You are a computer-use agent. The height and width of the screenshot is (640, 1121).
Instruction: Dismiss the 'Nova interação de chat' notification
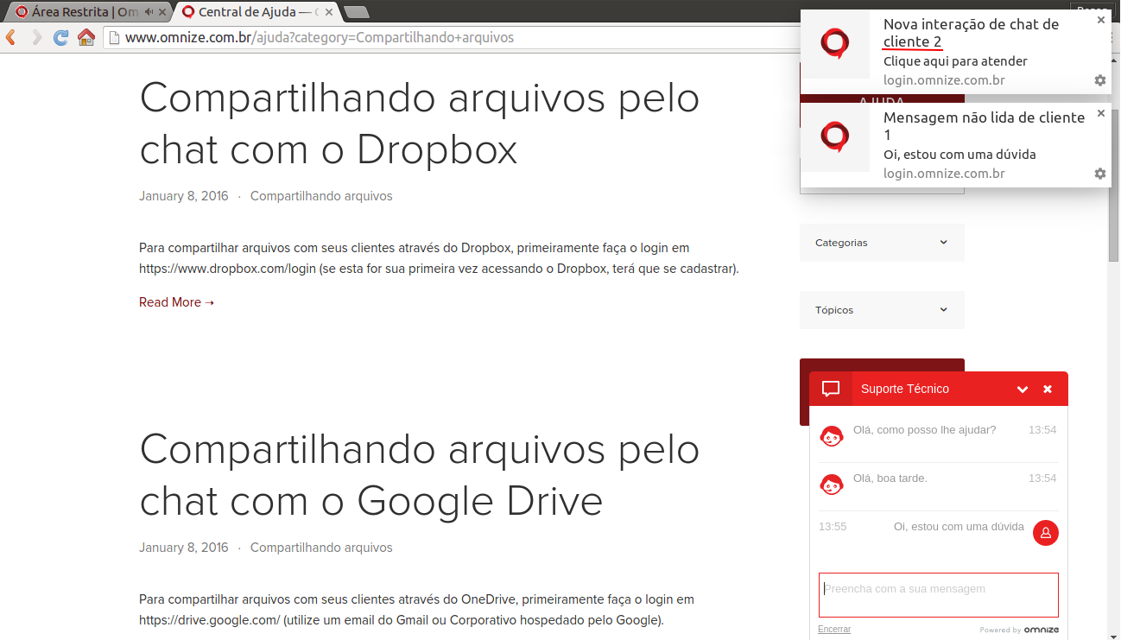1101,20
